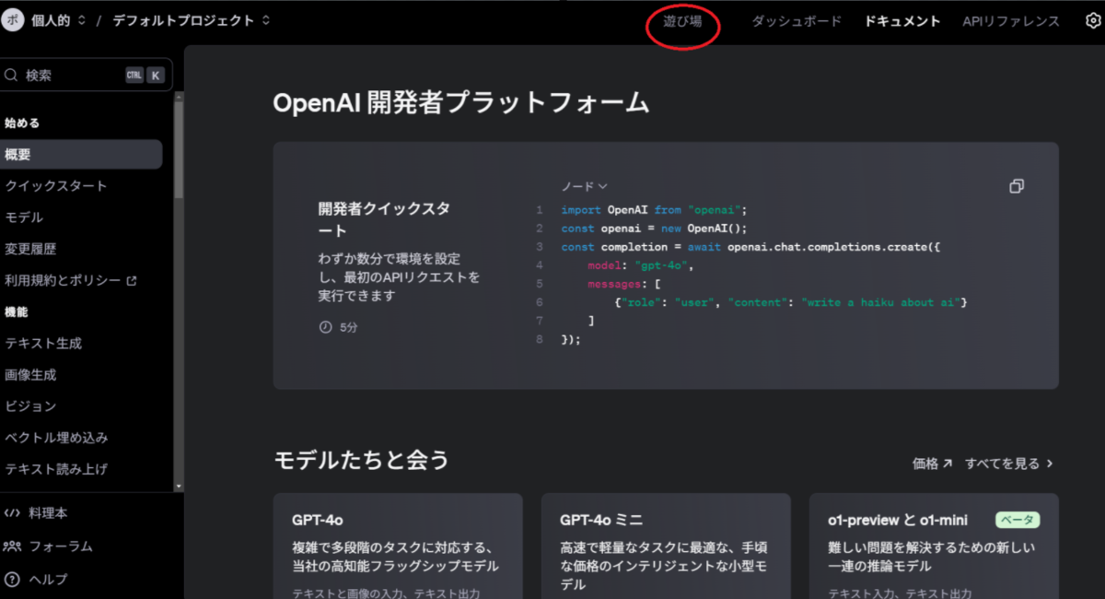Open the settings gear icon
1105x599 pixels.
click(x=1093, y=21)
